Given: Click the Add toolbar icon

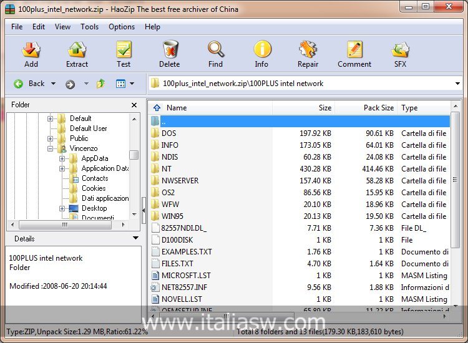Looking at the screenshot, I should pos(31,54).
